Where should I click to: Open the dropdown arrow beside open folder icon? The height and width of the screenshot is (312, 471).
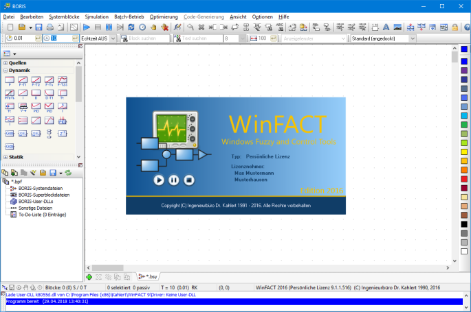[x=30, y=27]
